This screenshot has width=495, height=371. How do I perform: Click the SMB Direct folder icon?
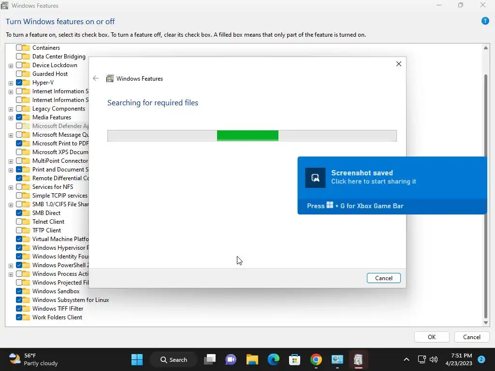point(27,213)
